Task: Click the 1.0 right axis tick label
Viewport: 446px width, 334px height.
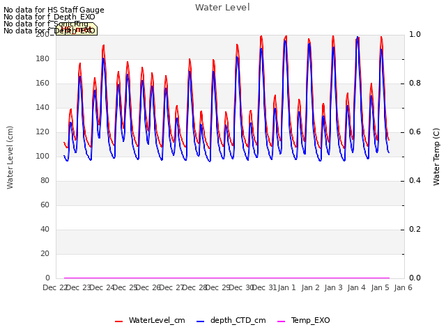Action: pos(415,34)
